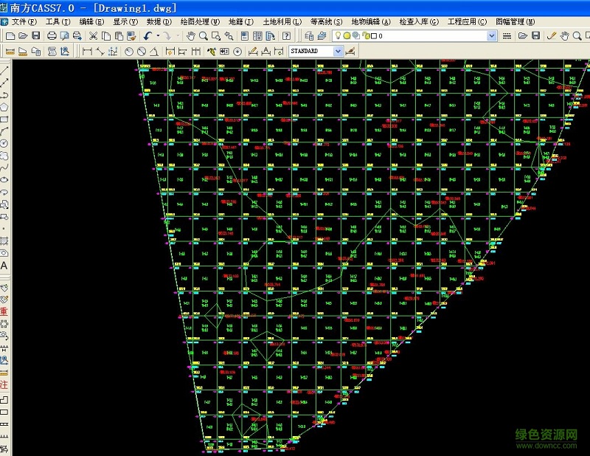Open the Undo history dropdown arrow
590x456 pixels.
pyautogui.click(x=158, y=35)
